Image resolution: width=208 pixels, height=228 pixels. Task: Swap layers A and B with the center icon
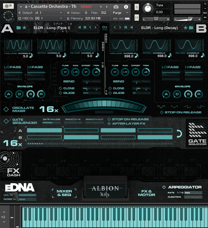coord(105,28)
